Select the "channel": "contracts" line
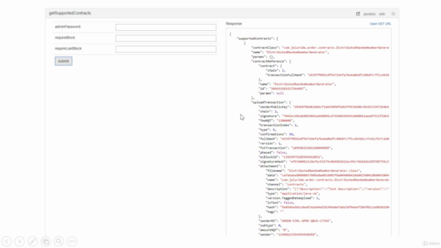 click(x=287, y=185)
